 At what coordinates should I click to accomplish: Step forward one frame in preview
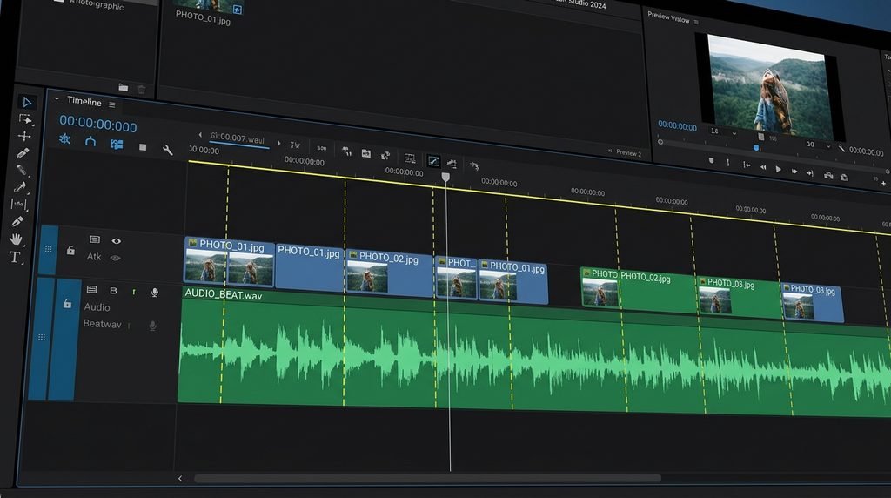[794, 172]
